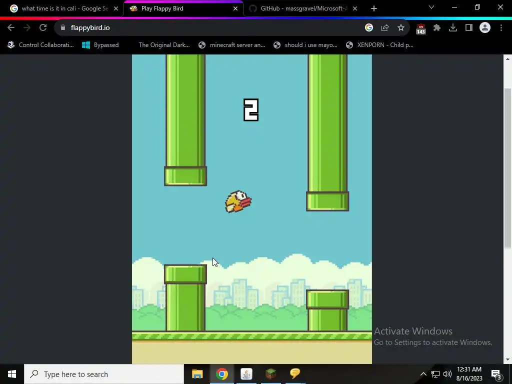Image resolution: width=512 pixels, height=384 pixels.
Task: Go back using the browser back arrow
Action: pos(11,28)
